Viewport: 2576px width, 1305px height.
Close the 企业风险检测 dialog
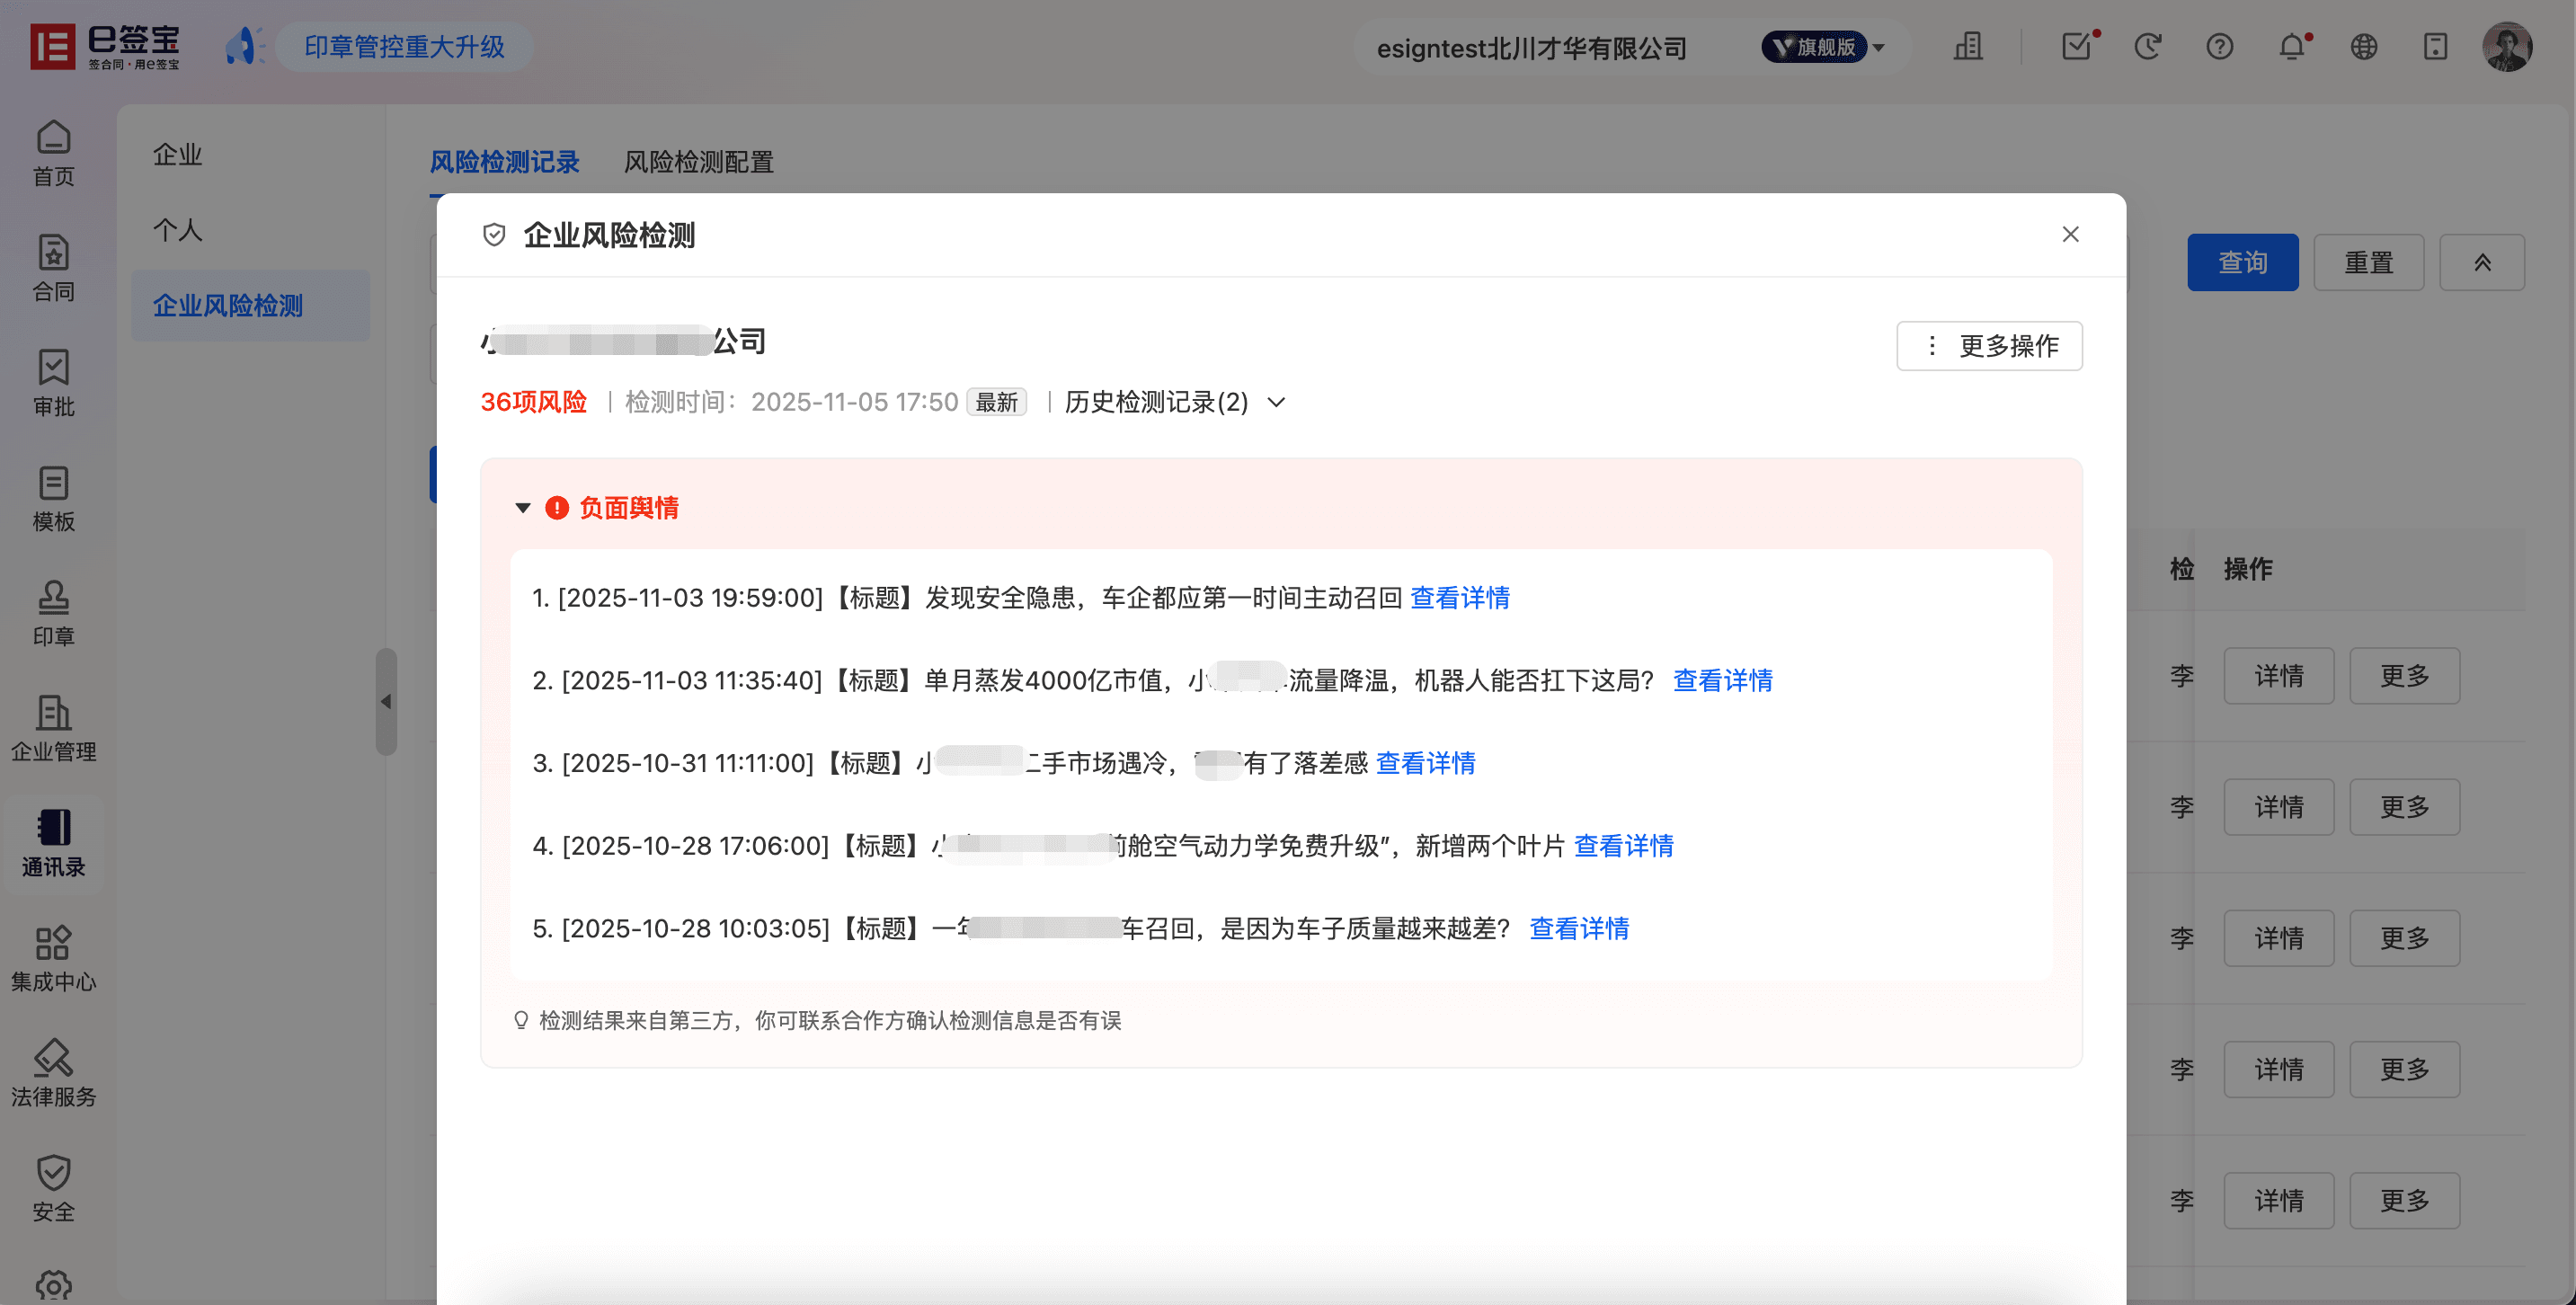2070,234
